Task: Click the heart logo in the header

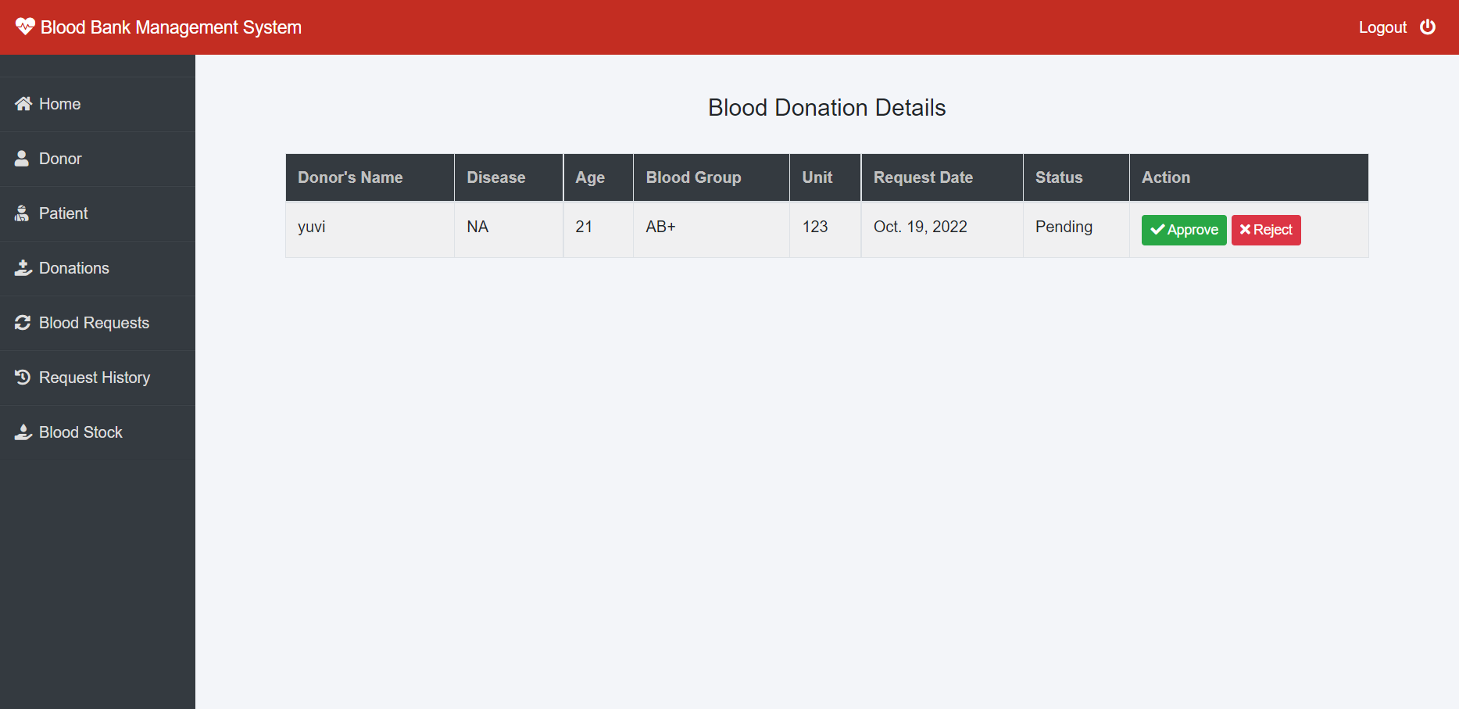Action: click(x=26, y=26)
